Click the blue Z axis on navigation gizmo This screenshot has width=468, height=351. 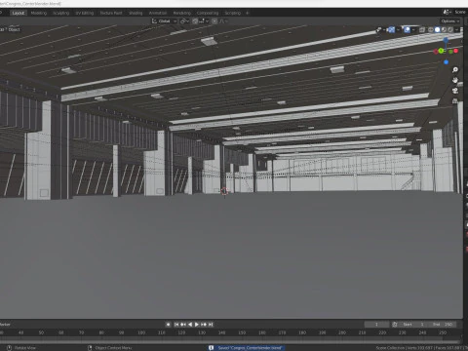446,40
